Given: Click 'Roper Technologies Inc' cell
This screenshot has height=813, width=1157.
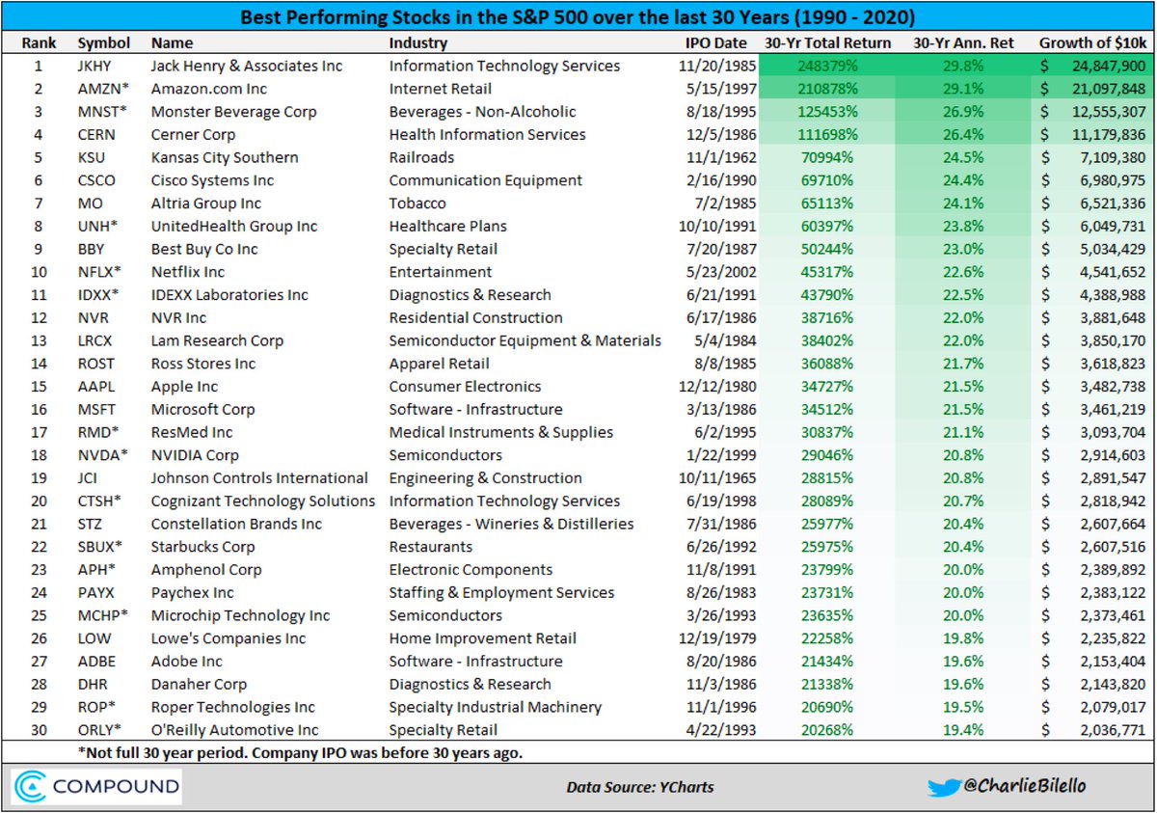Looking at the screenshot, I should [233, 707].
